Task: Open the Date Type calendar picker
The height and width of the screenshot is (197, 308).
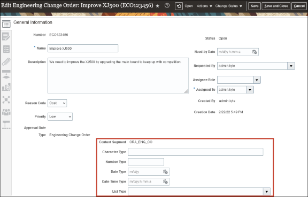Action: (x=165, y=172)
